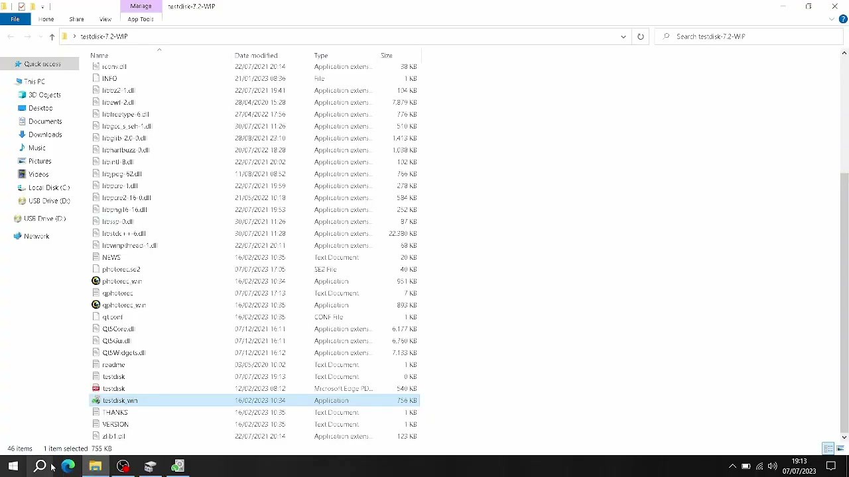Click the Forward navigation arrow
The width and height of the screenshot is (849, 477).
coord(27,36)
